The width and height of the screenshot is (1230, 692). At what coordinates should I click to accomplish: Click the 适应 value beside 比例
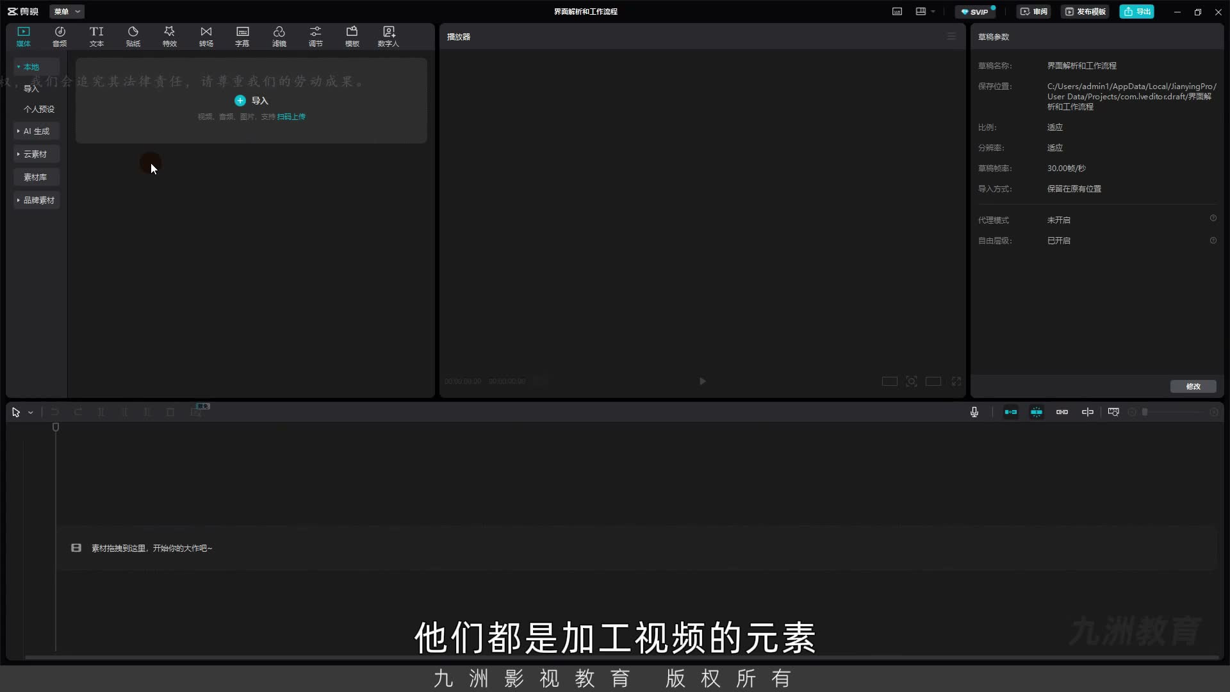click(1054, 128)
